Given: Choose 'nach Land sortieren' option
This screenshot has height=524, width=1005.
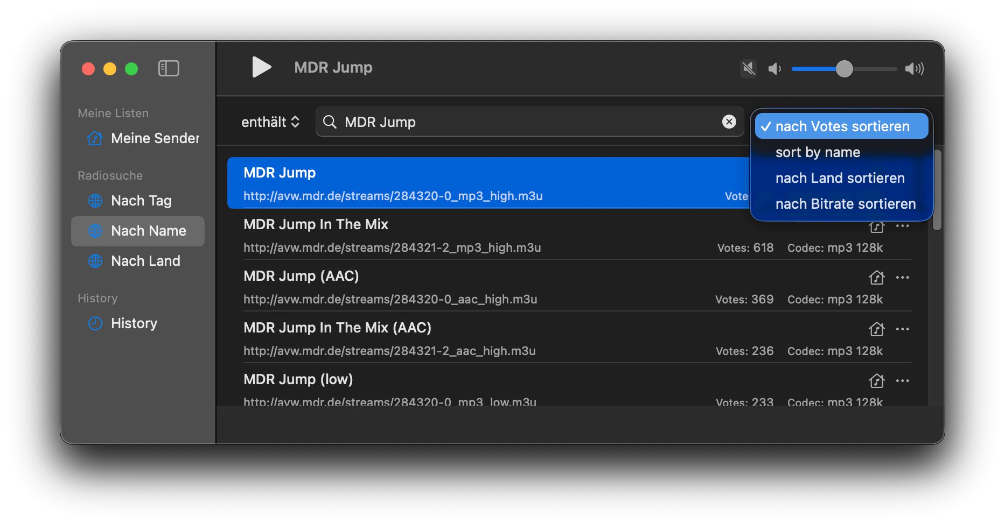Looking at the screenshot, I should pyautogui.click(x=840, y=178).
